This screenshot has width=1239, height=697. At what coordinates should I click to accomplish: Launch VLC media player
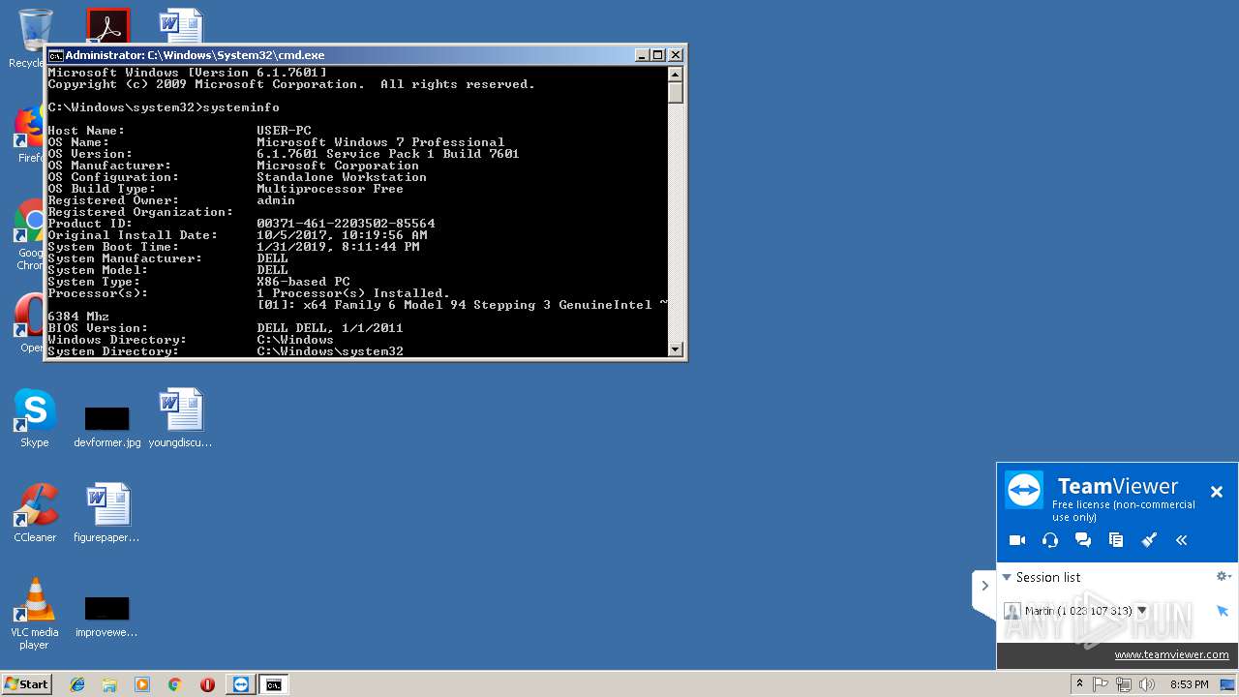pyautogui.click(x=35, y=613)
